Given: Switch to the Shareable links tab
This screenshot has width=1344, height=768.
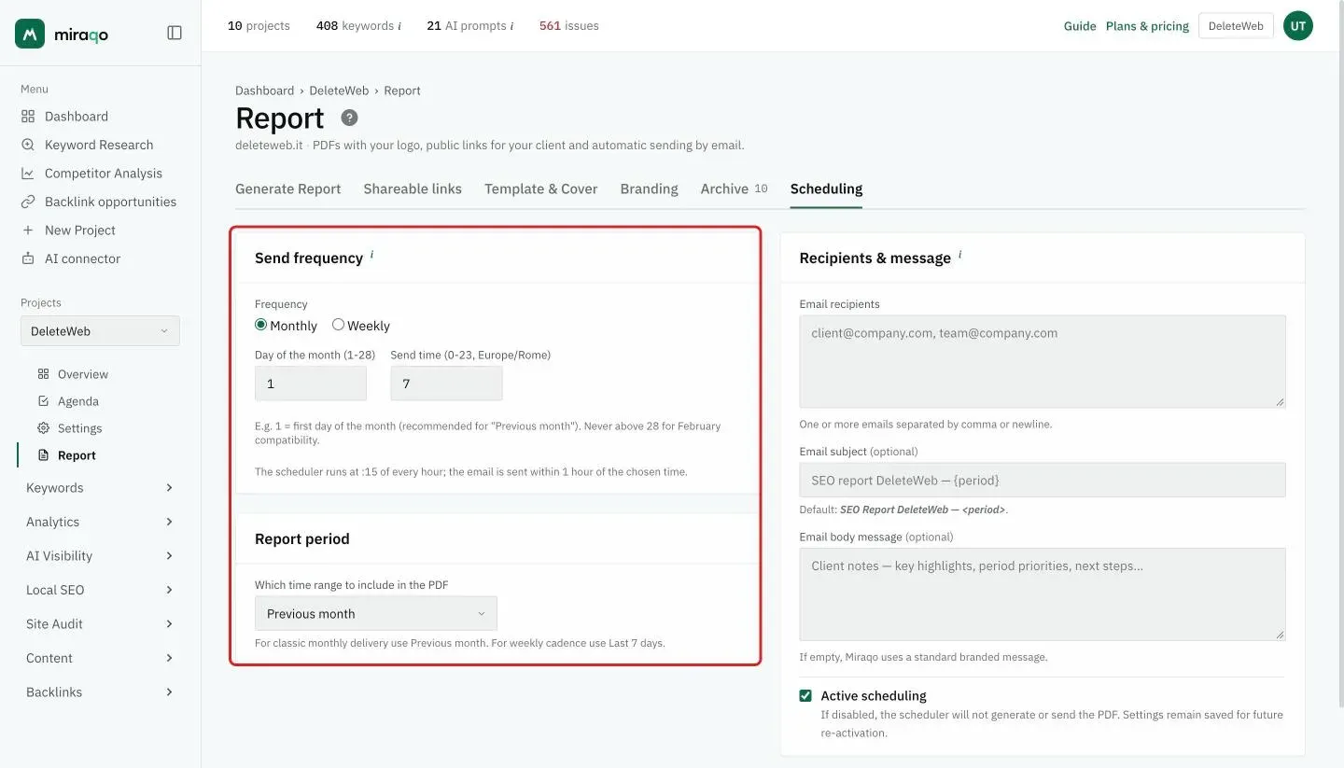Looking at the screenshot, I should click(413, 189).
